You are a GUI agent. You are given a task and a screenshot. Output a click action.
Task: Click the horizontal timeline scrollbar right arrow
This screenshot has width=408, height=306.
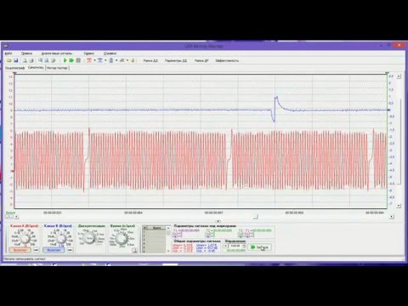click(x=392, y=217)
